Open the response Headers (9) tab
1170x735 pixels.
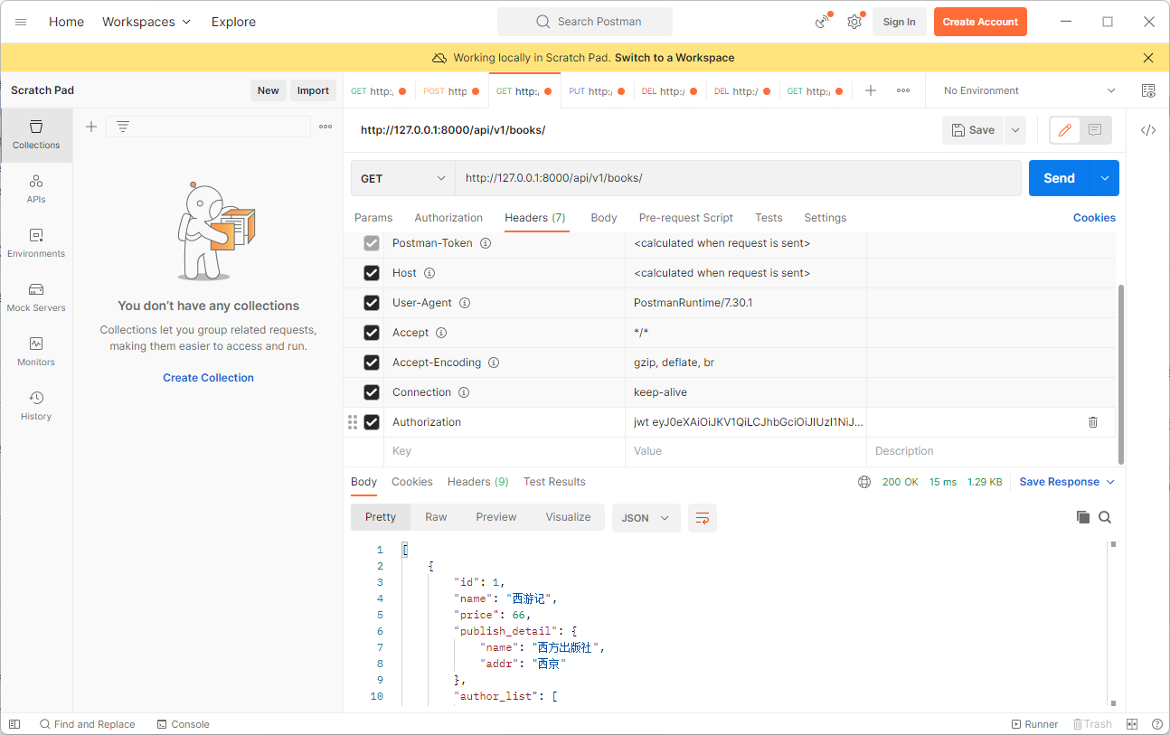click(477, 482)
